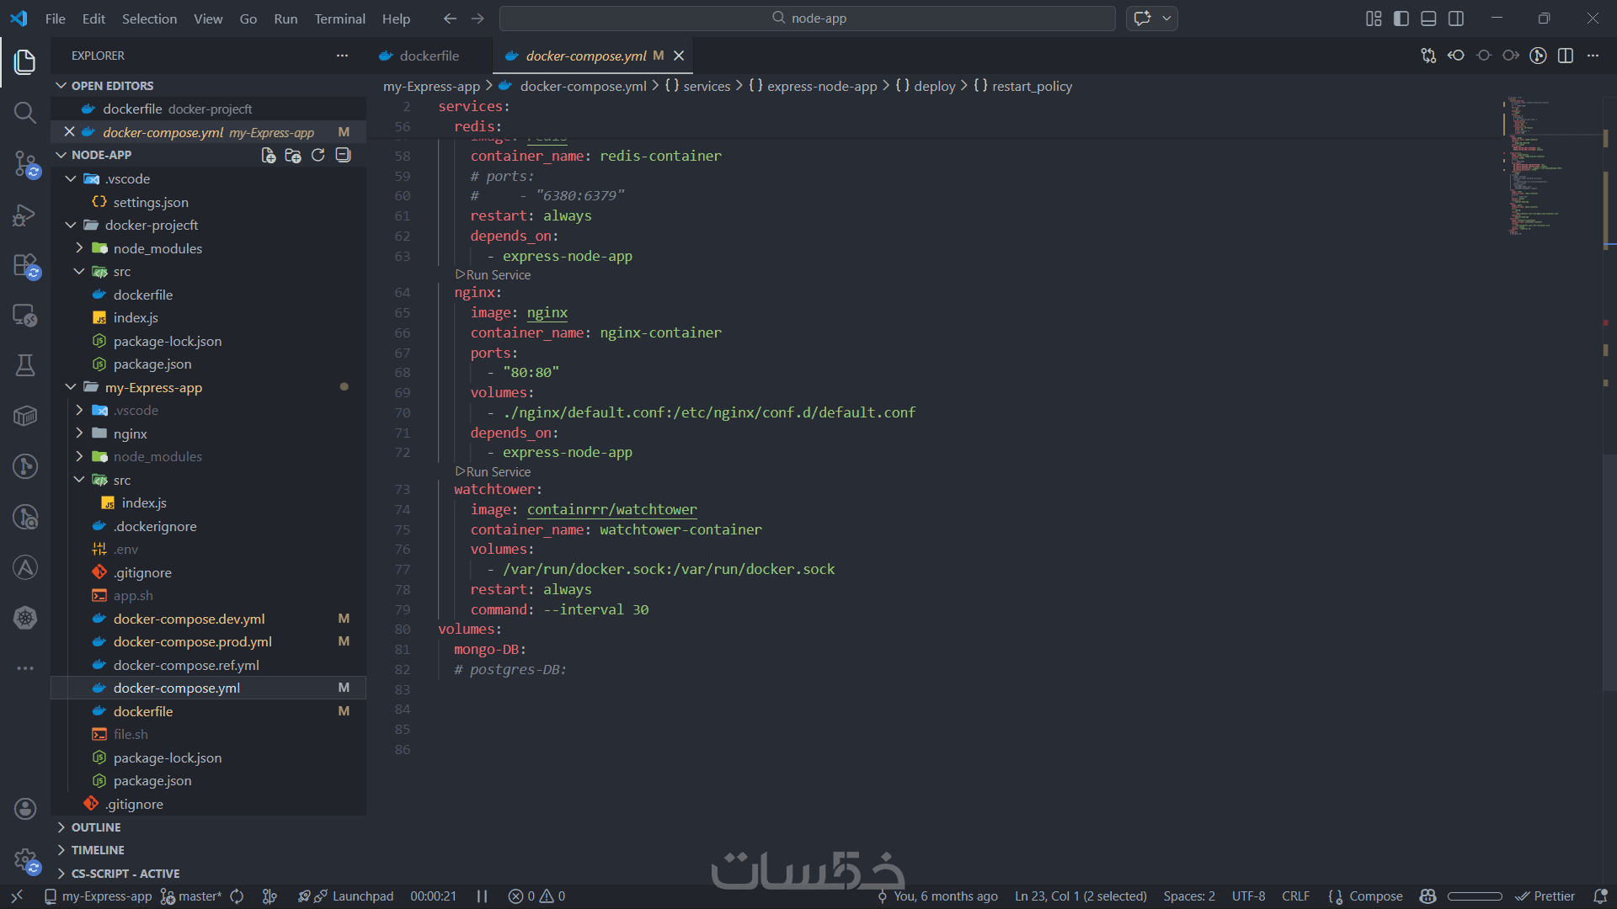The width and height of the screenshot is (1617, 909).
Task: Open the Search view in activity bar
Action: pyautogui.click(x=25, y=113)
